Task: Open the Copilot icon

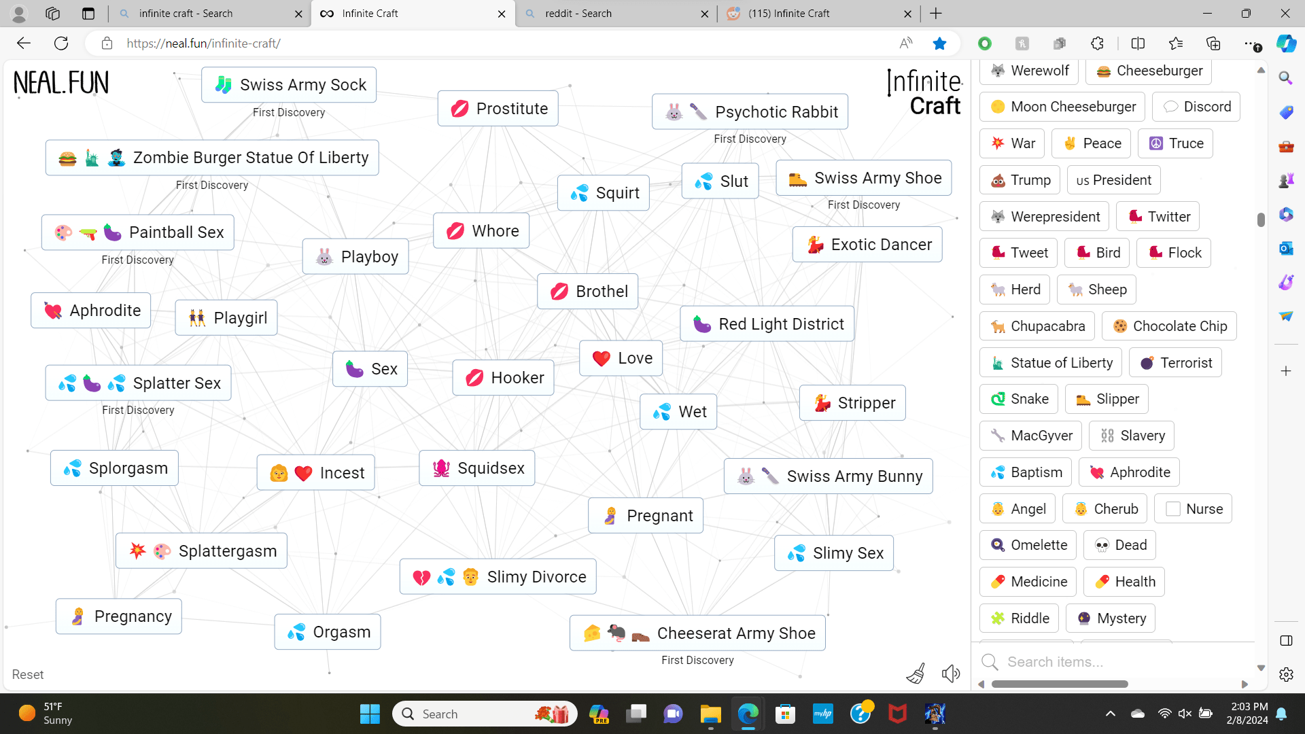Action: pyautogui.click(x=1286, y=43)
